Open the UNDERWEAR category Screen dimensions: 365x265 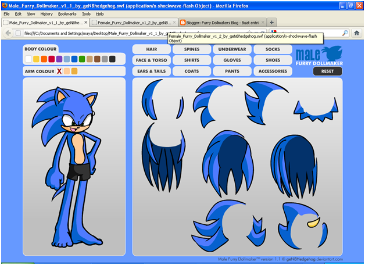click(232, 49)
